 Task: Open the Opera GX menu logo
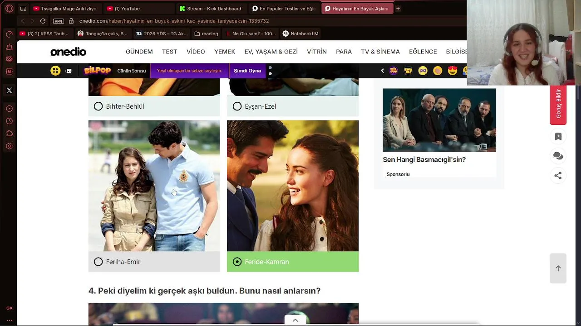coord(9,9)
